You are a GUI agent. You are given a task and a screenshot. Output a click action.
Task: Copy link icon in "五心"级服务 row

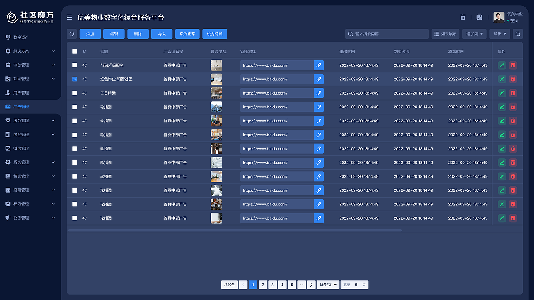(x=319, y=65)
